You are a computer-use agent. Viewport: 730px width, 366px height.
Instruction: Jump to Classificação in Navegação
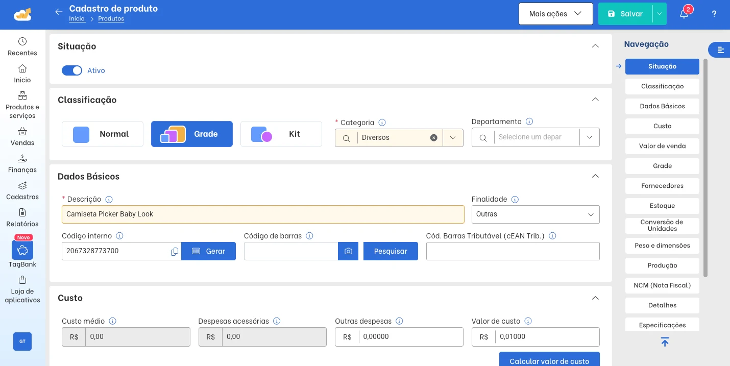[x=662, y=86]
